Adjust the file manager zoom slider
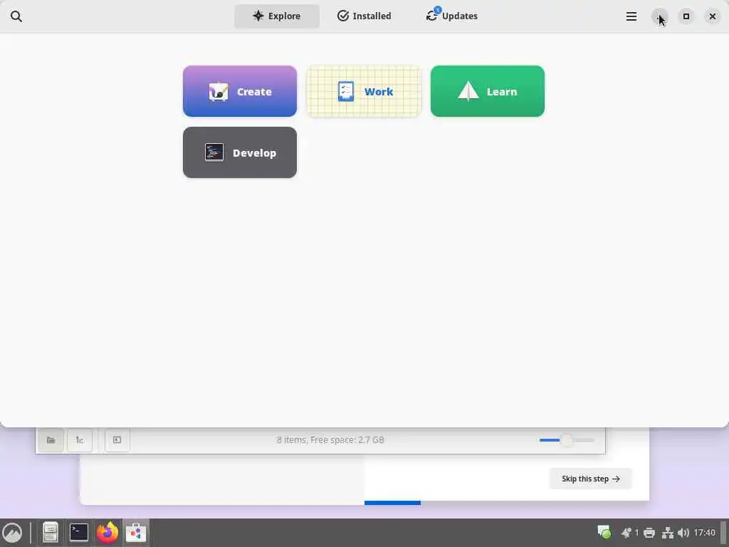729x547 pixels. (x=566, y=440)
